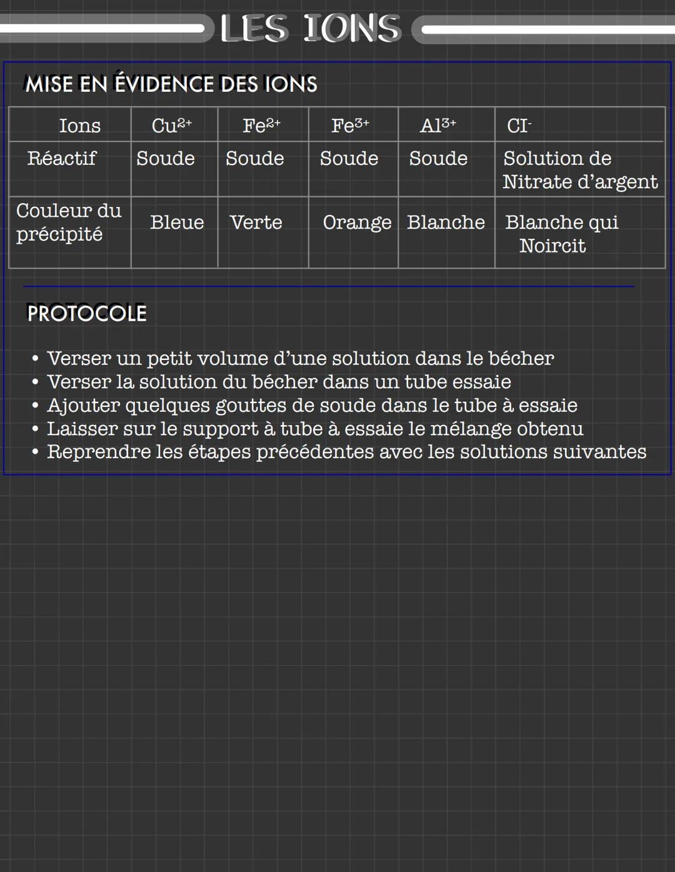The height and width of the screenshot is (872, 675).
Task: Click the Couleur du précipité row label
Action: tap(69, 223)
